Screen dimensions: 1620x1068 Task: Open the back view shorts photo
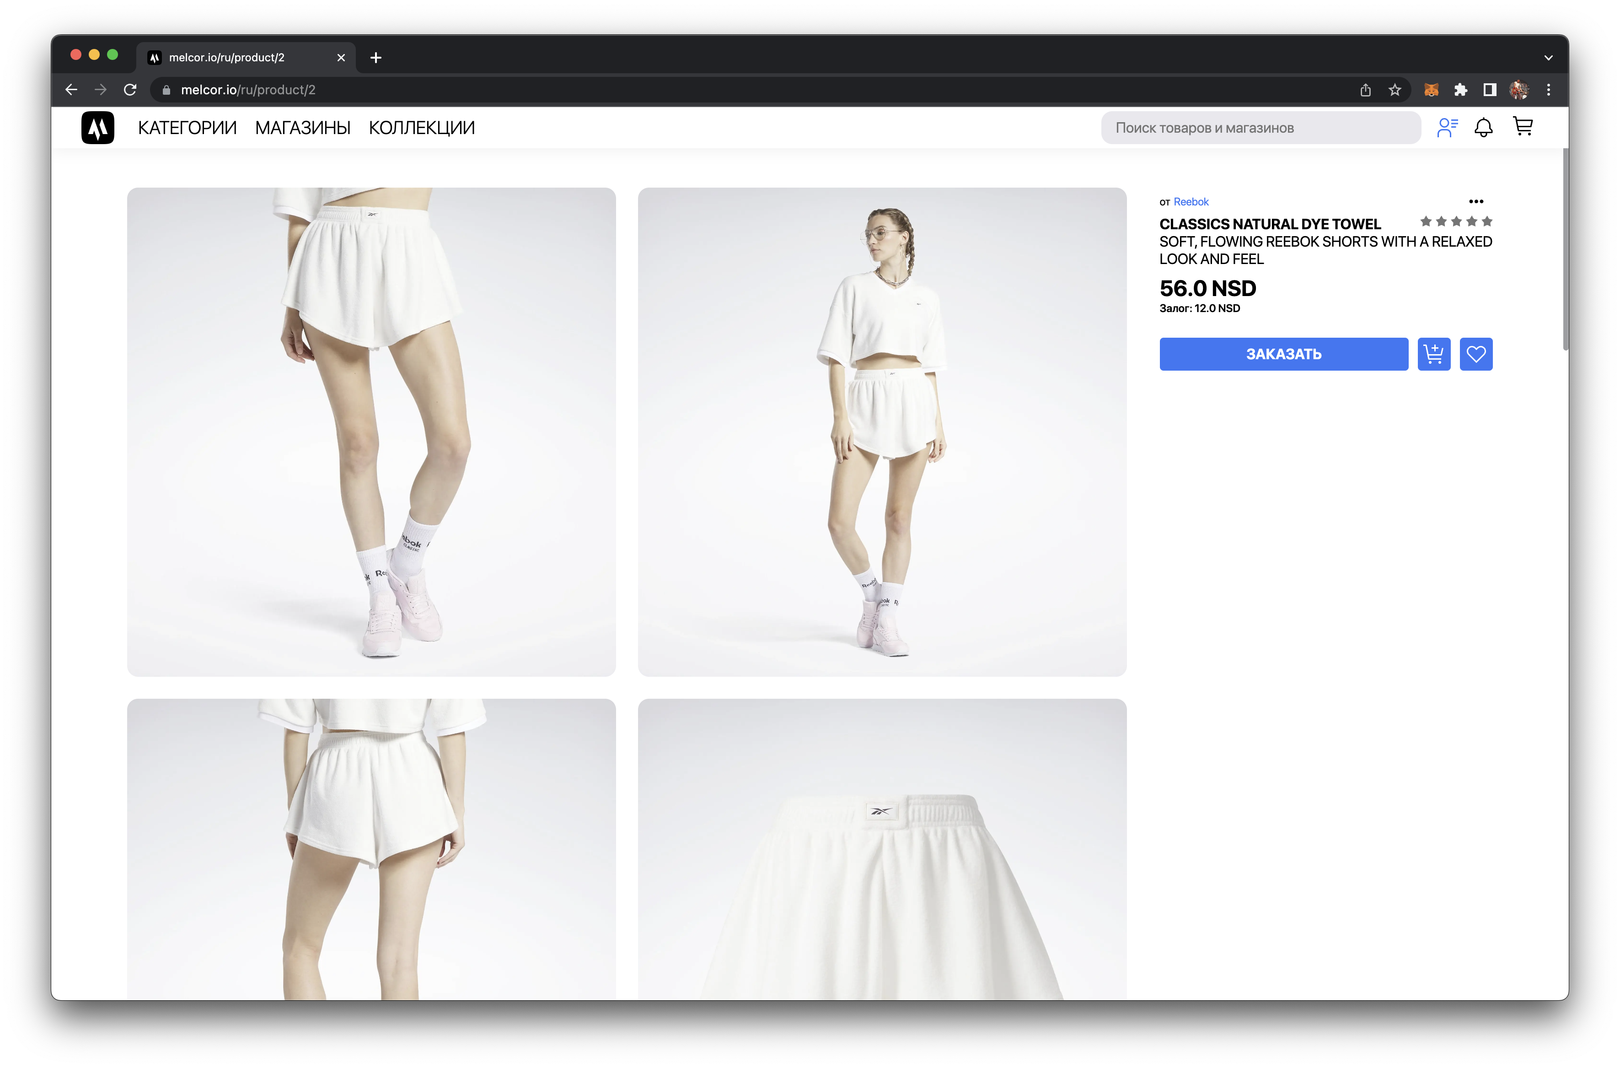372,849
